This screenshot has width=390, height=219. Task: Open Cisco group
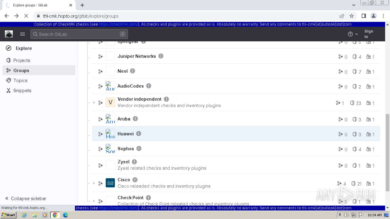coord(124,179)
